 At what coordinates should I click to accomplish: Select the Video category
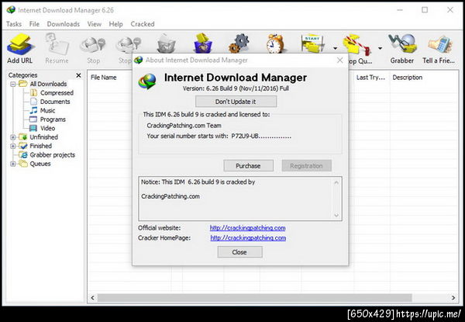[x=48, y=128]
